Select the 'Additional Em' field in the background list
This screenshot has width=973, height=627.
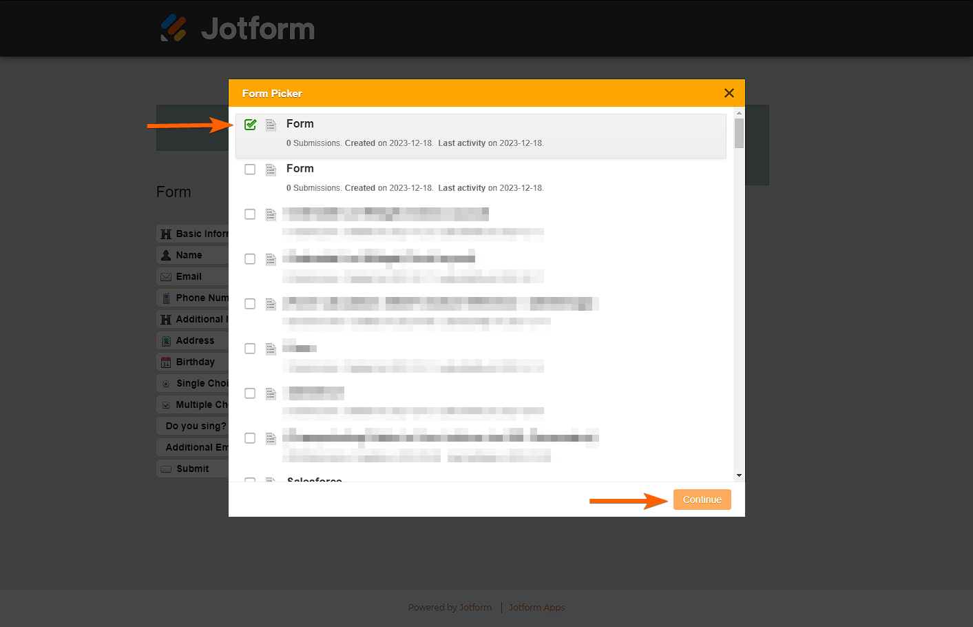coord(193,447)
